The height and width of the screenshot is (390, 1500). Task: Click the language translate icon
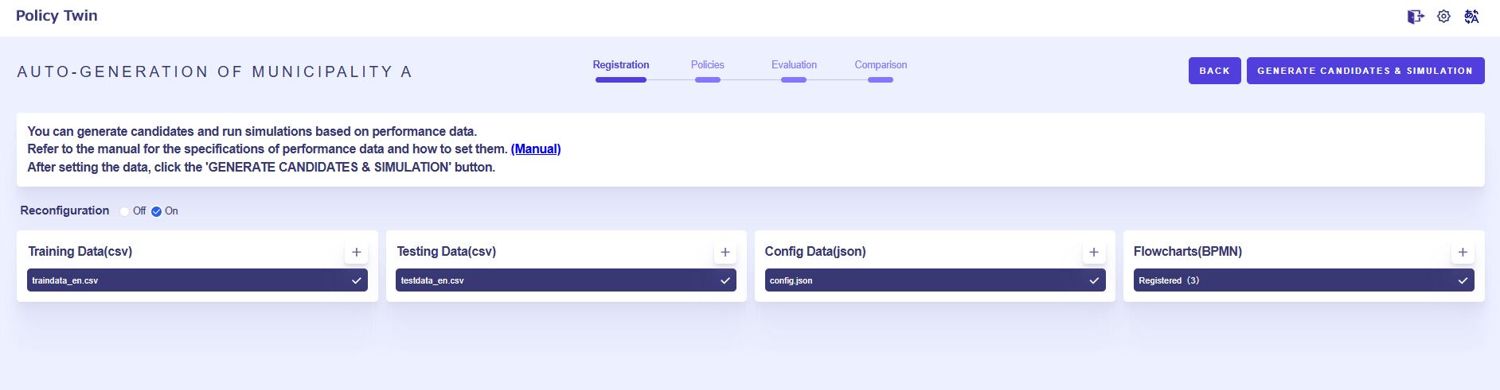click(x=1471, y=17)
